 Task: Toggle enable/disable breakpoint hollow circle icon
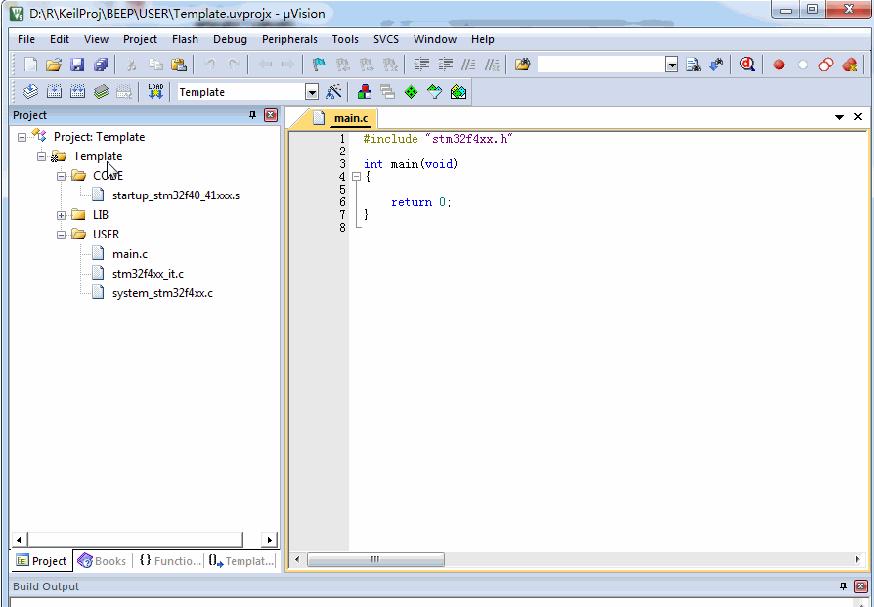pyautogui.click(x=803, y=65)
